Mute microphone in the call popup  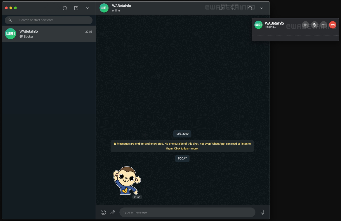tap(314, 25)
